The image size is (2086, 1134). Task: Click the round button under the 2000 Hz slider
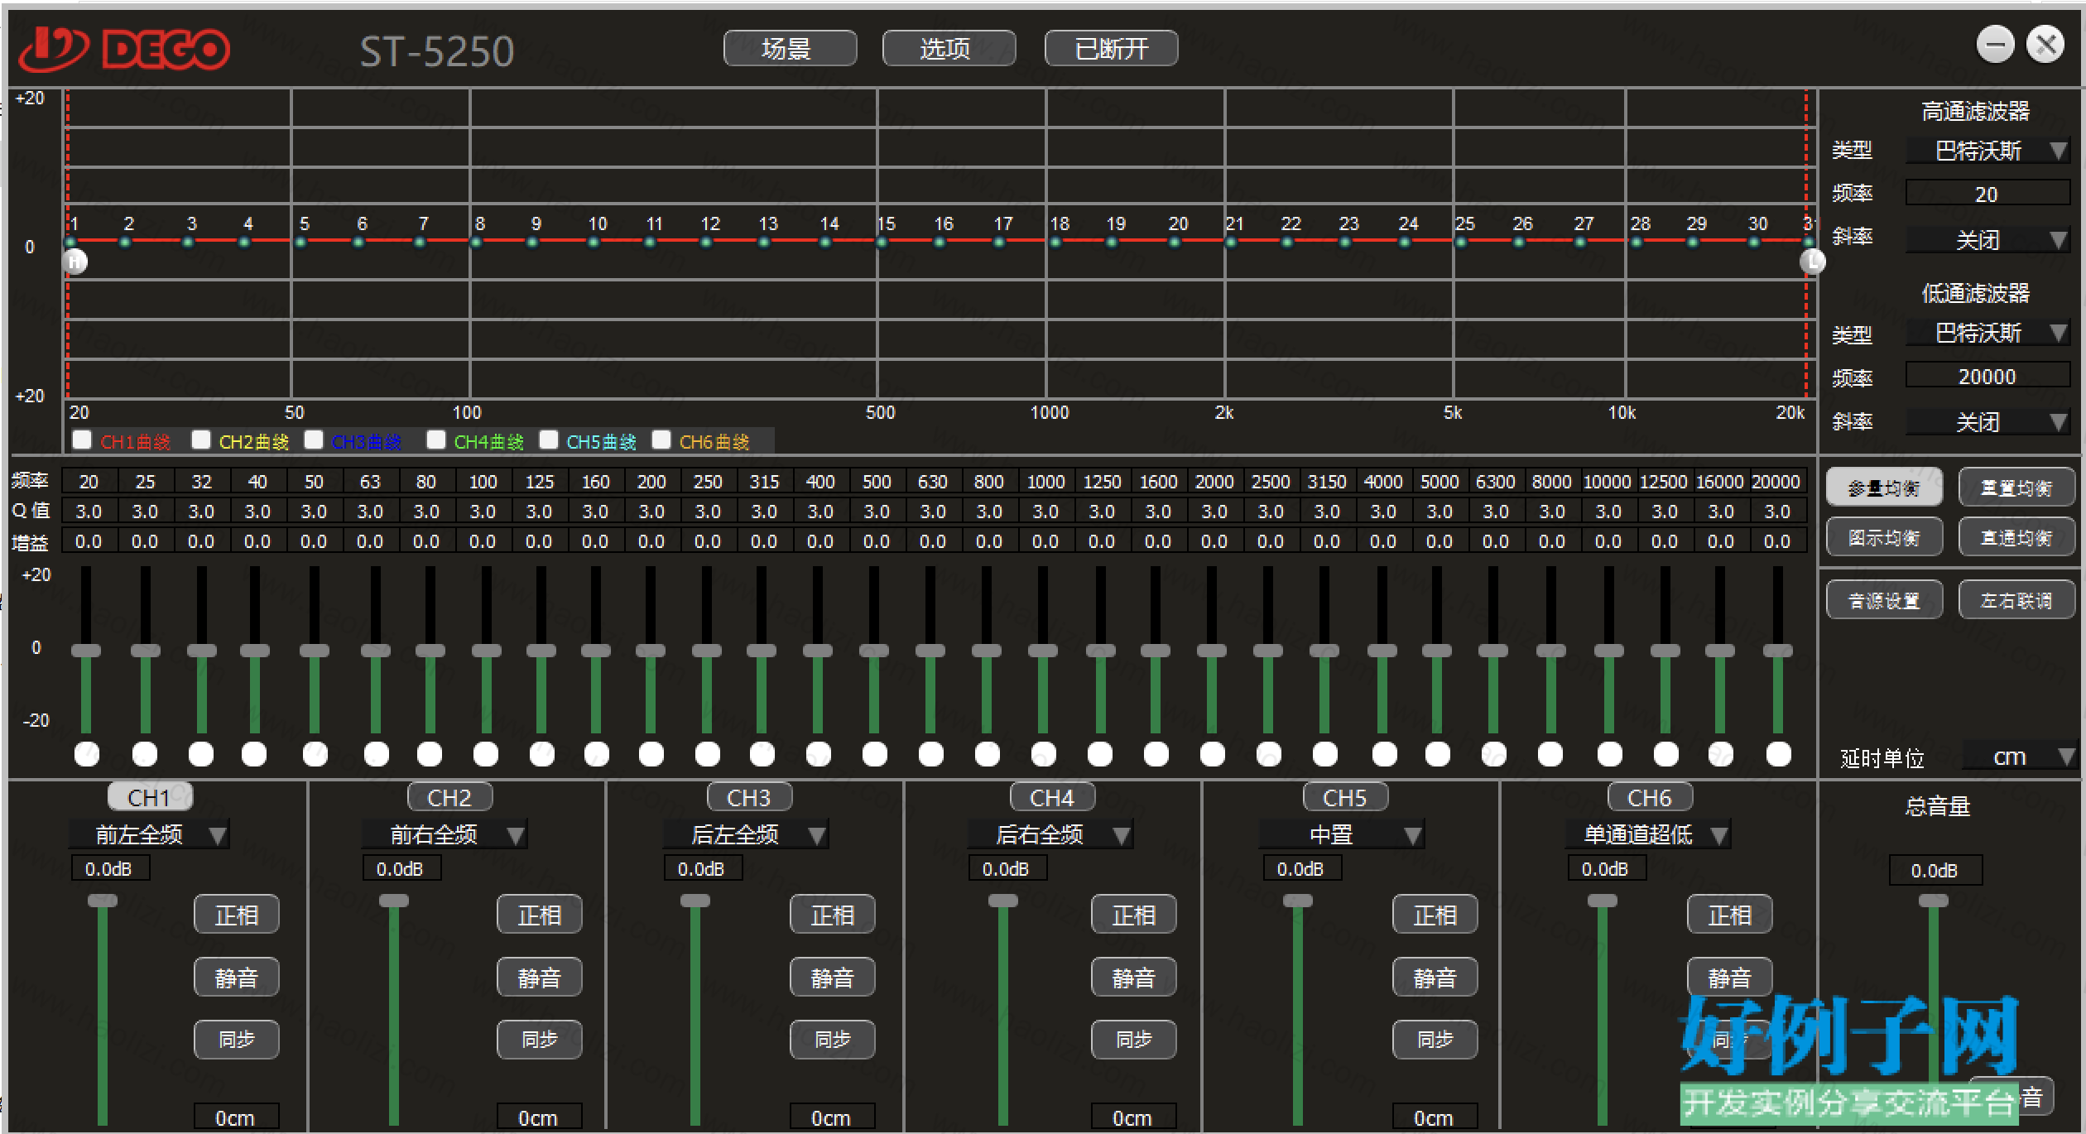1213,754
